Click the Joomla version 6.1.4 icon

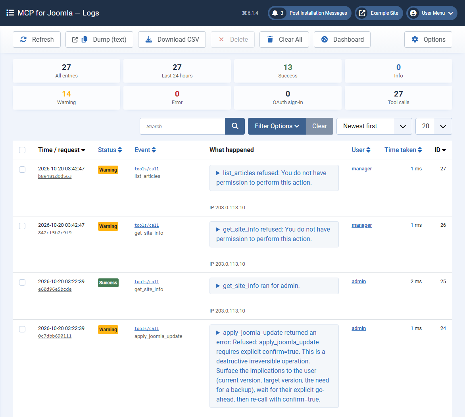click(244, 13)
